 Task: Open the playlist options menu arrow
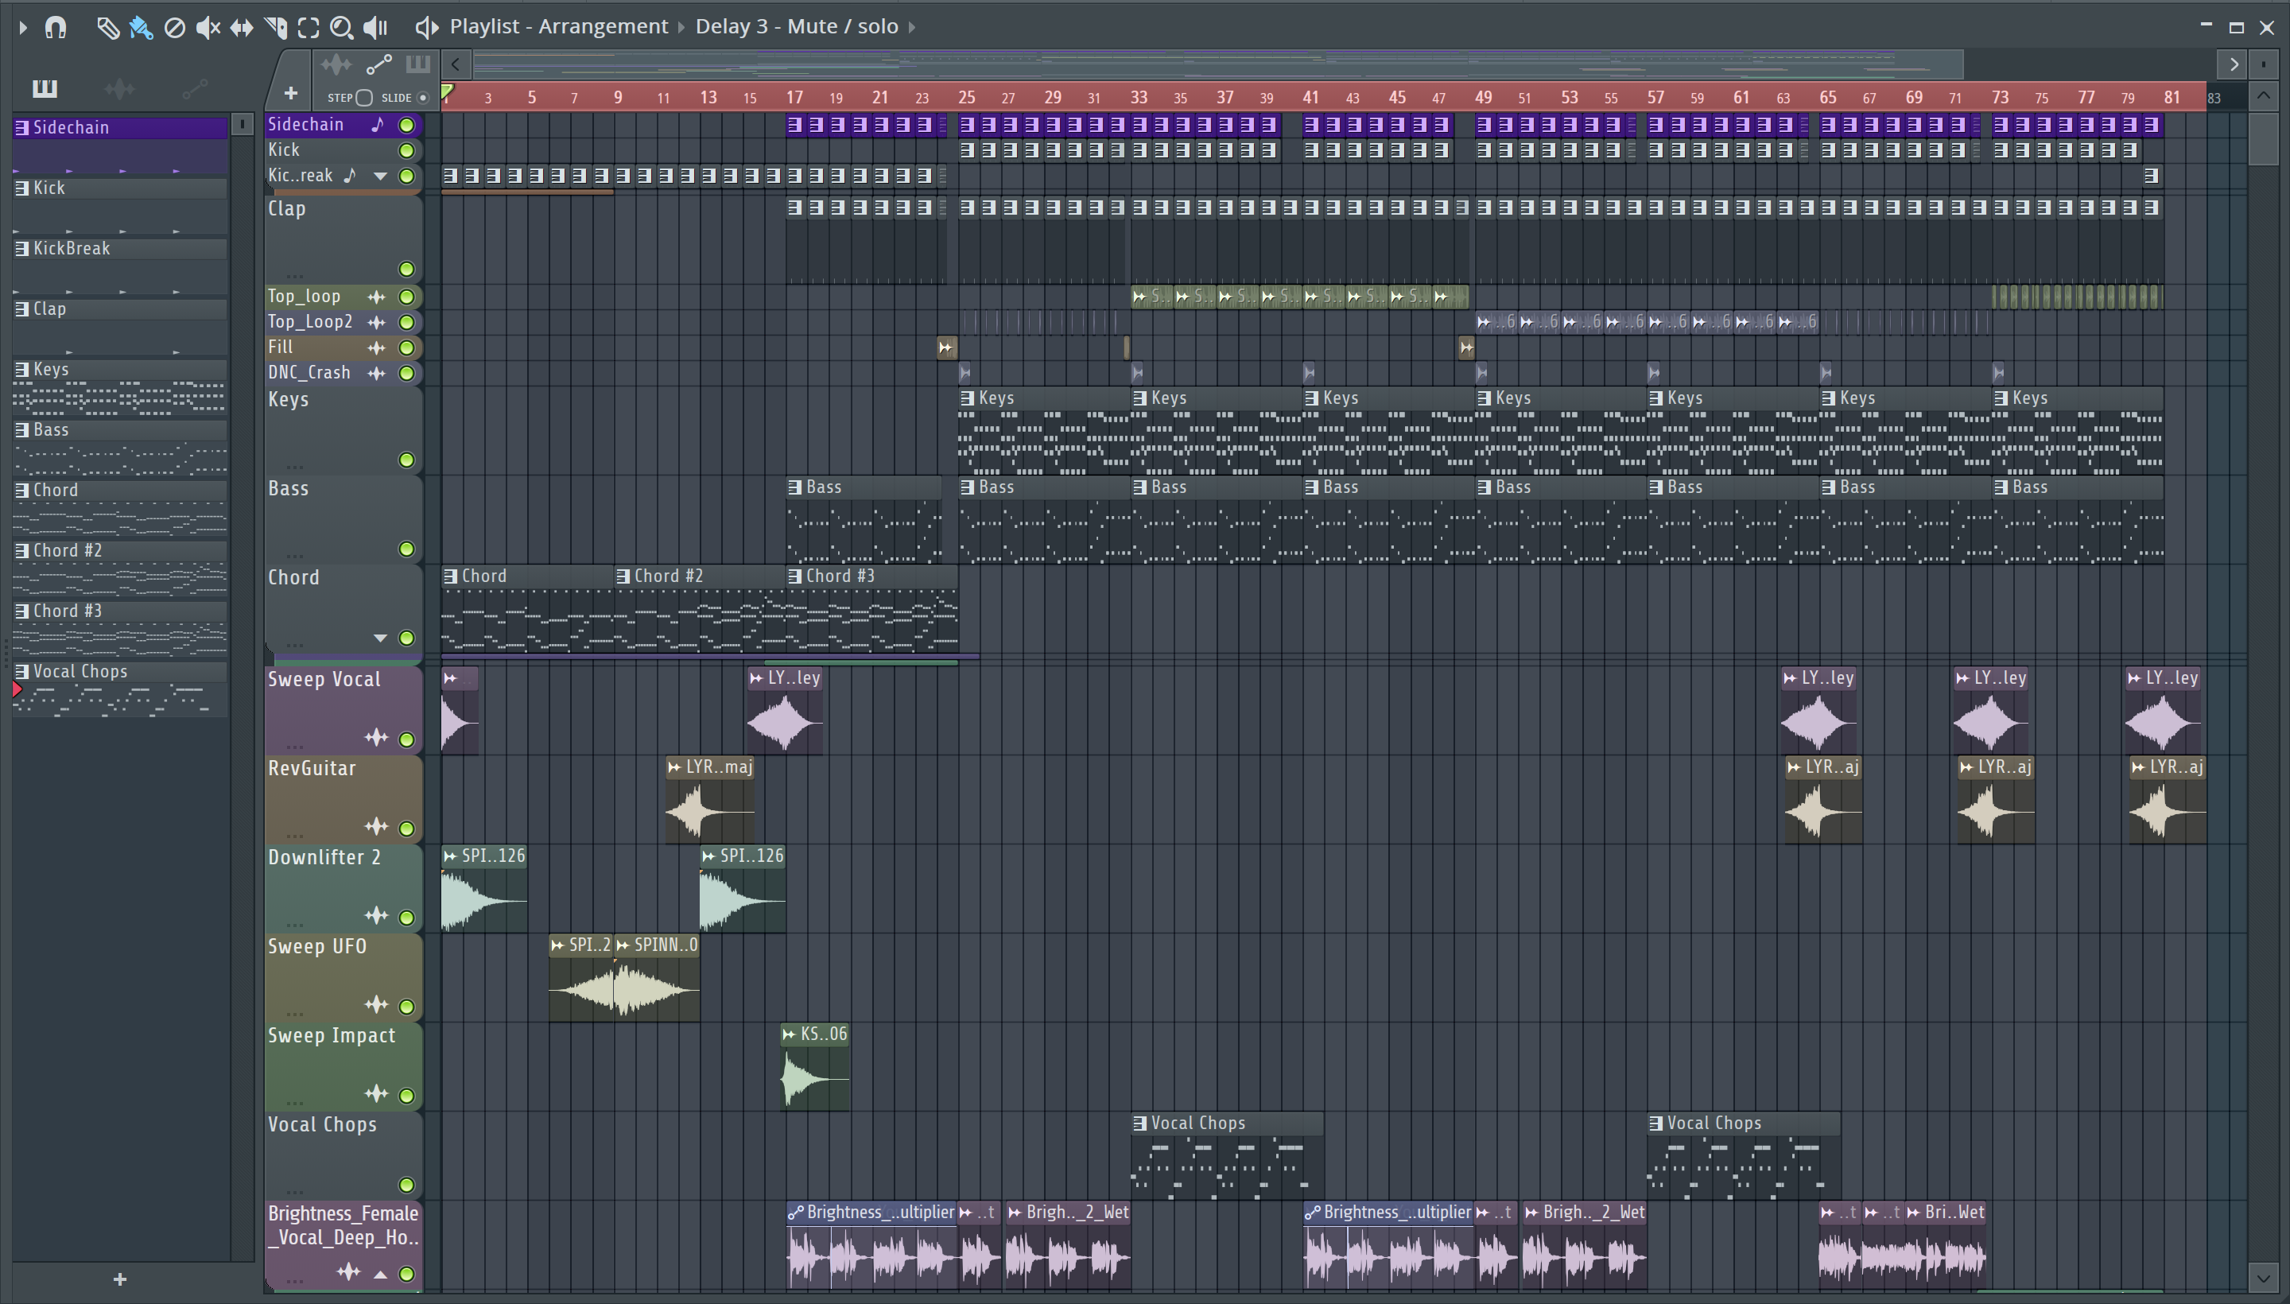pyautogui.click(x=23, y=27)
